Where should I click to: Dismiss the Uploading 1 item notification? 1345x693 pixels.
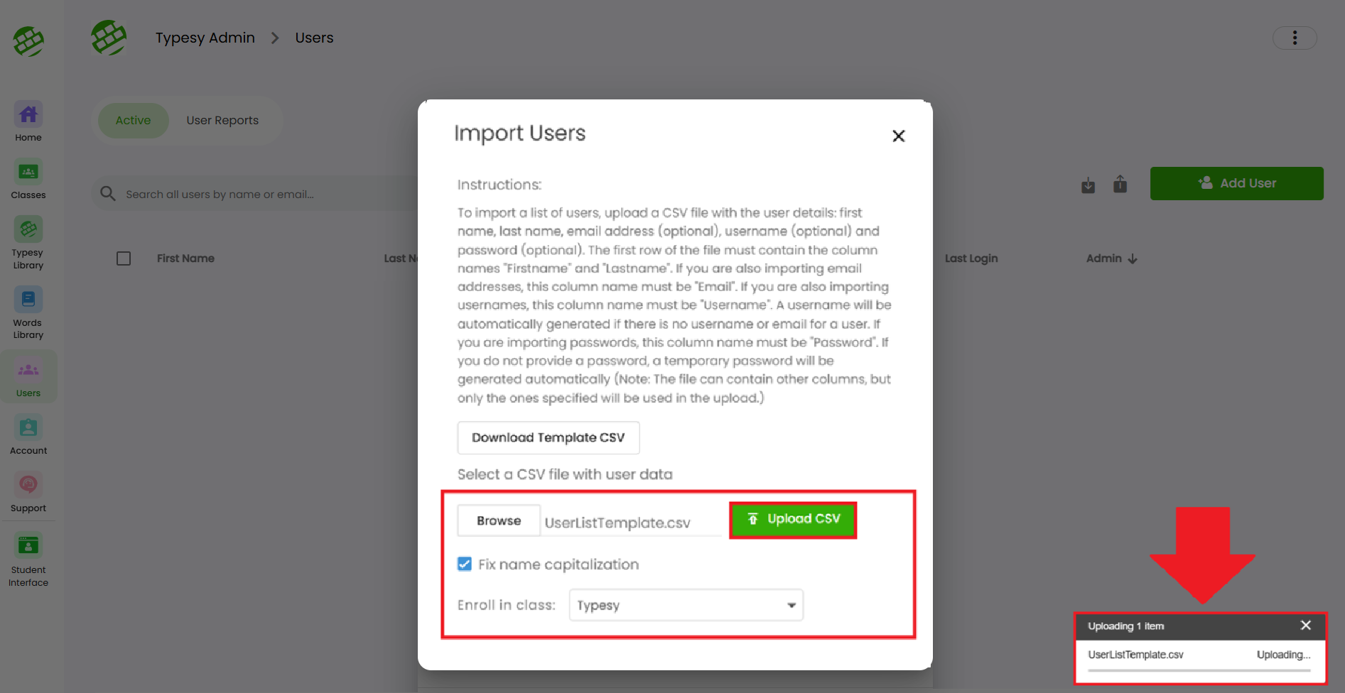tap(1305, 626)
